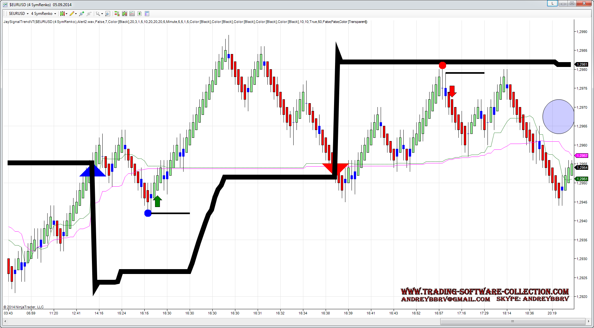Expand the 4 SymRenko interval dropdown
This screenshot has width=594, height=328.
(55, 14)
